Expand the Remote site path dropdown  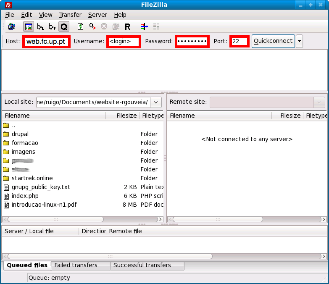pos(319,102)
